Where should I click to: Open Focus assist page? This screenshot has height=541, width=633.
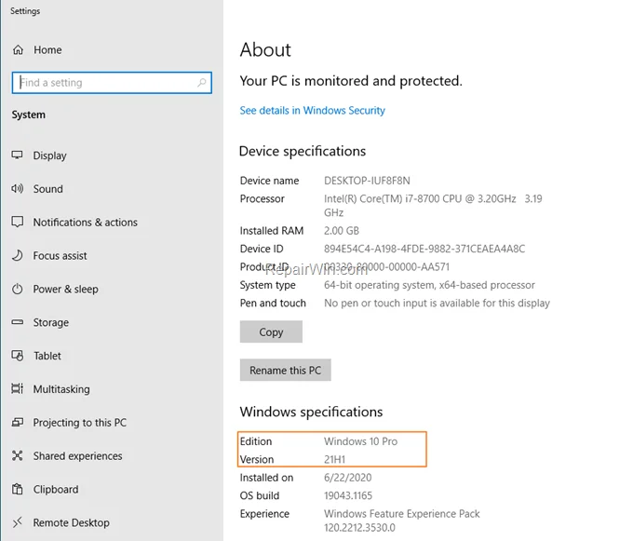(60, 255)
